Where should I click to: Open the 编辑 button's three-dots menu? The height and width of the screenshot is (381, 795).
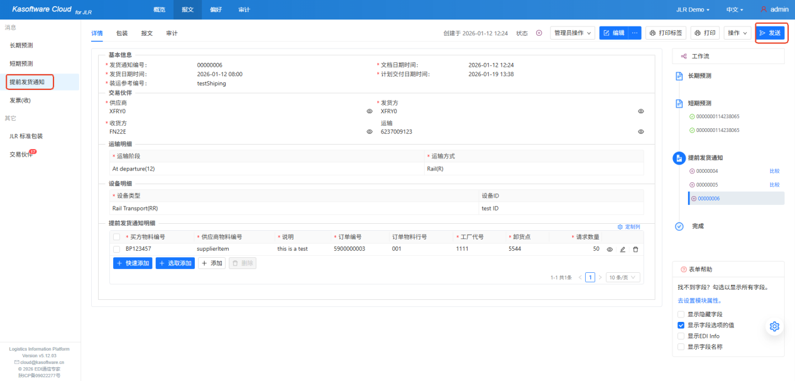point(635,33)
